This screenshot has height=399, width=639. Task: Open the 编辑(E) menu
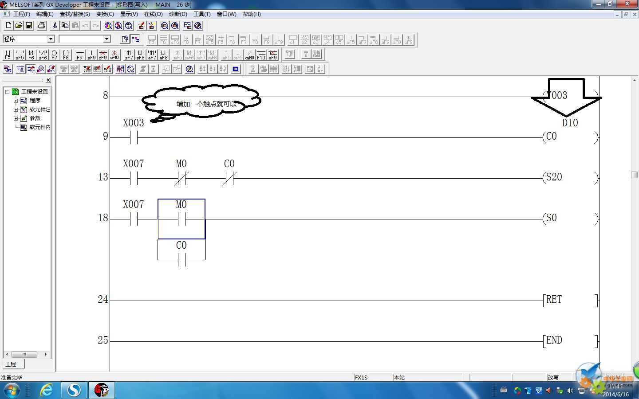pos(45,14)
